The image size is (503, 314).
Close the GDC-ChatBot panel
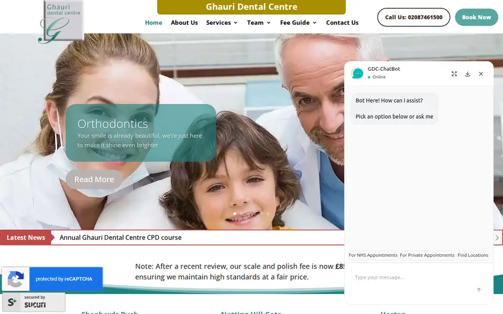point(481,74)
